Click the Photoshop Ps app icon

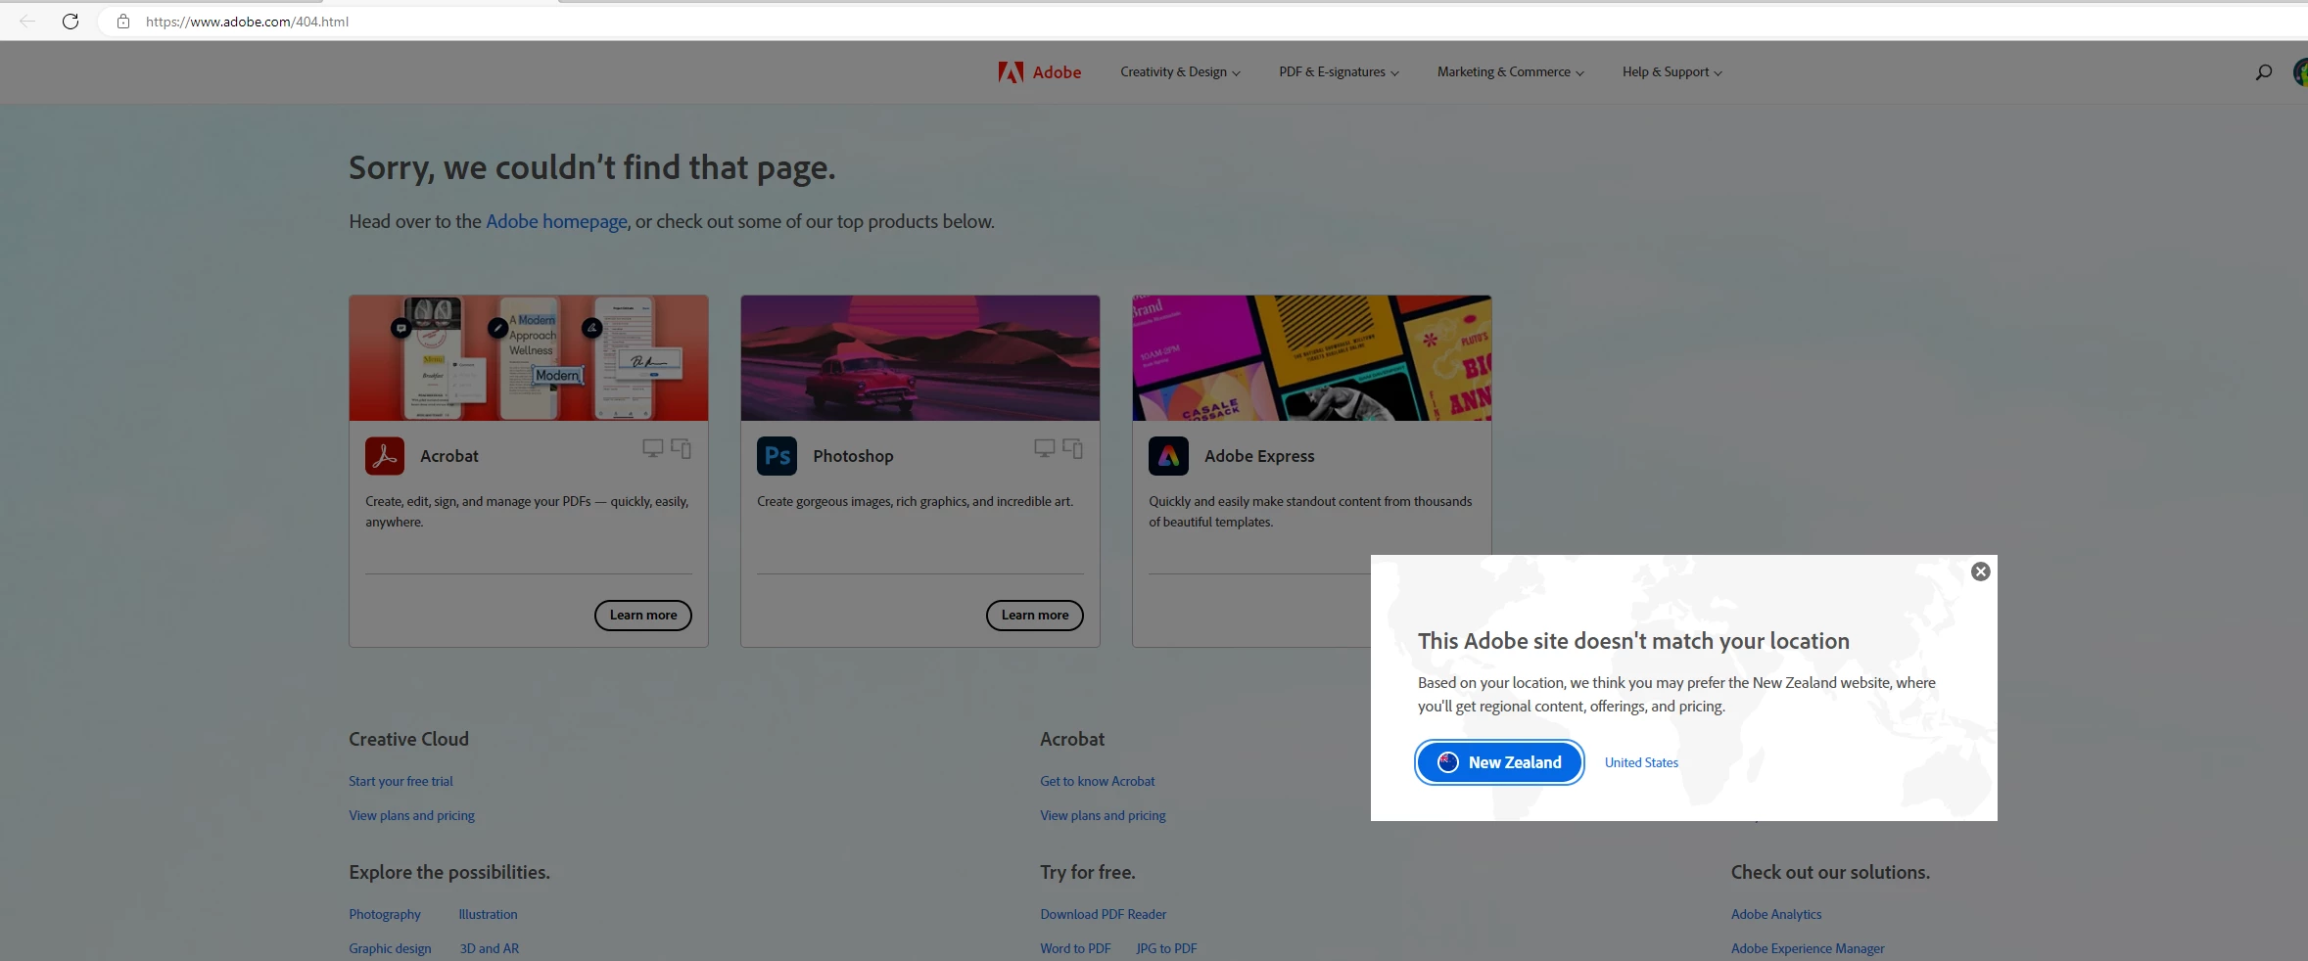pos(777,456)
